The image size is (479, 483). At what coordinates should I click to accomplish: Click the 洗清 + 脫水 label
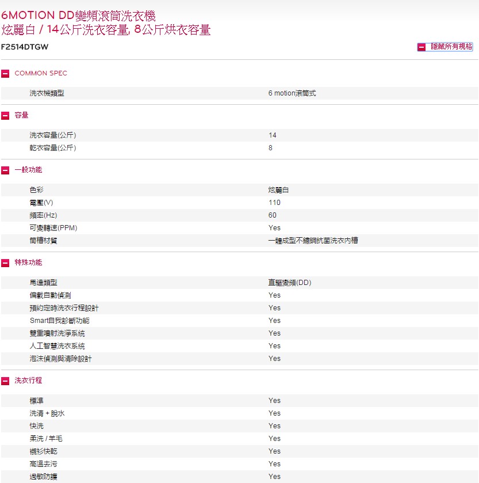pyautogui.click(x=47, y=413)
